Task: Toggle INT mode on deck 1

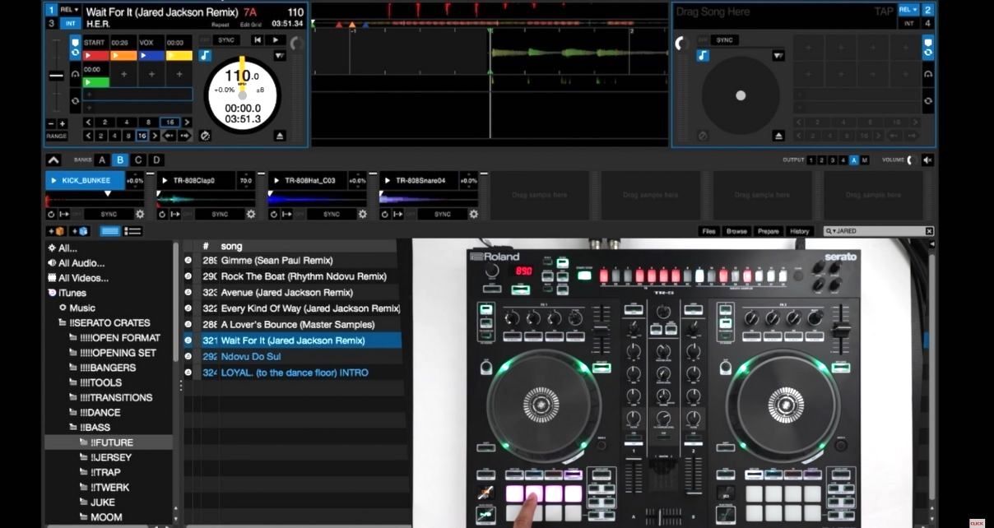Action: pyautogui.click(x=71, y=23)
